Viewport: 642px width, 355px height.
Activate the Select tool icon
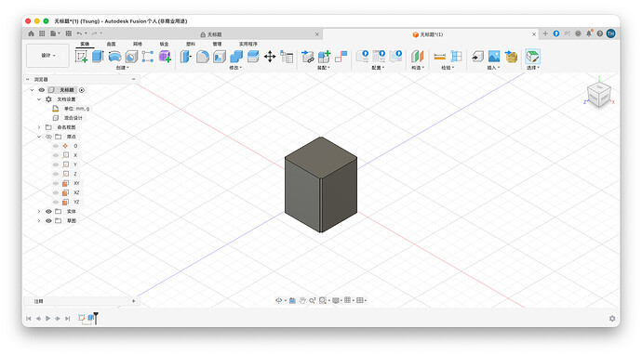click(533, 56)
